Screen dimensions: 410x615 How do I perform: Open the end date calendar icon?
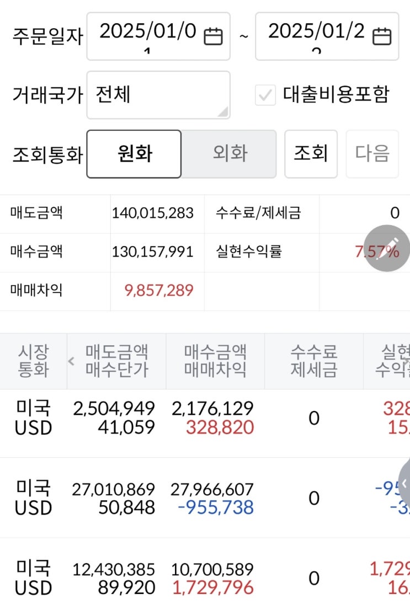382,36
